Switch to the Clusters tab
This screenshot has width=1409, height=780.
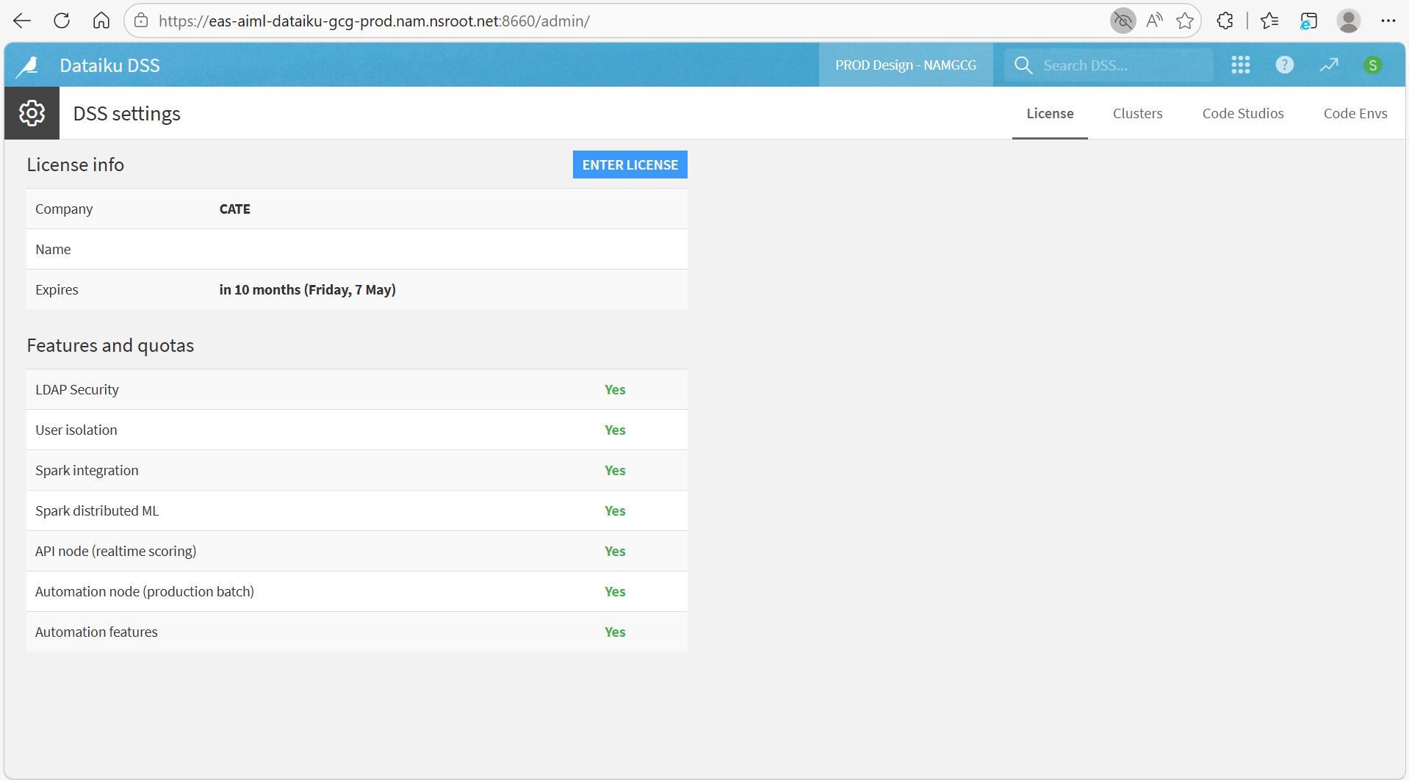pos(1137,114)
